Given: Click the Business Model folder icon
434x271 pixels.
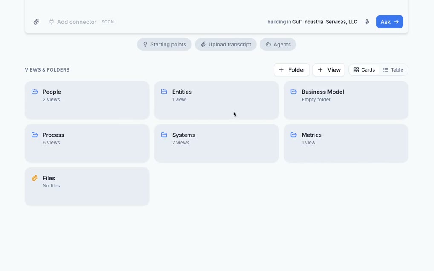Looking at the screenshot, I should pyautogui.click(x=294, y=92).
